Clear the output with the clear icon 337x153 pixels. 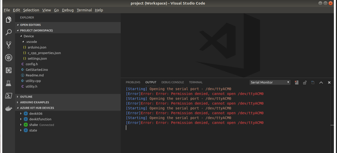point(297,82)
